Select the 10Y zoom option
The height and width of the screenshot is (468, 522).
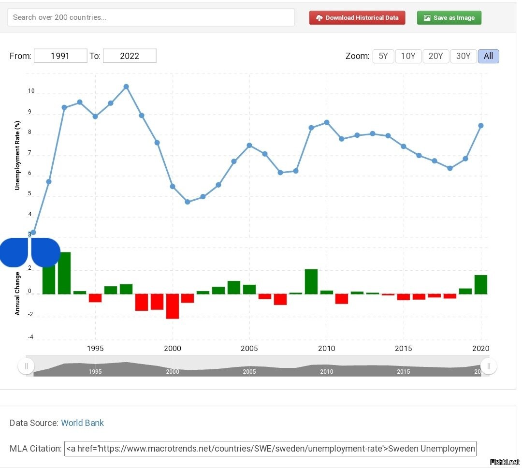[408, 56]
